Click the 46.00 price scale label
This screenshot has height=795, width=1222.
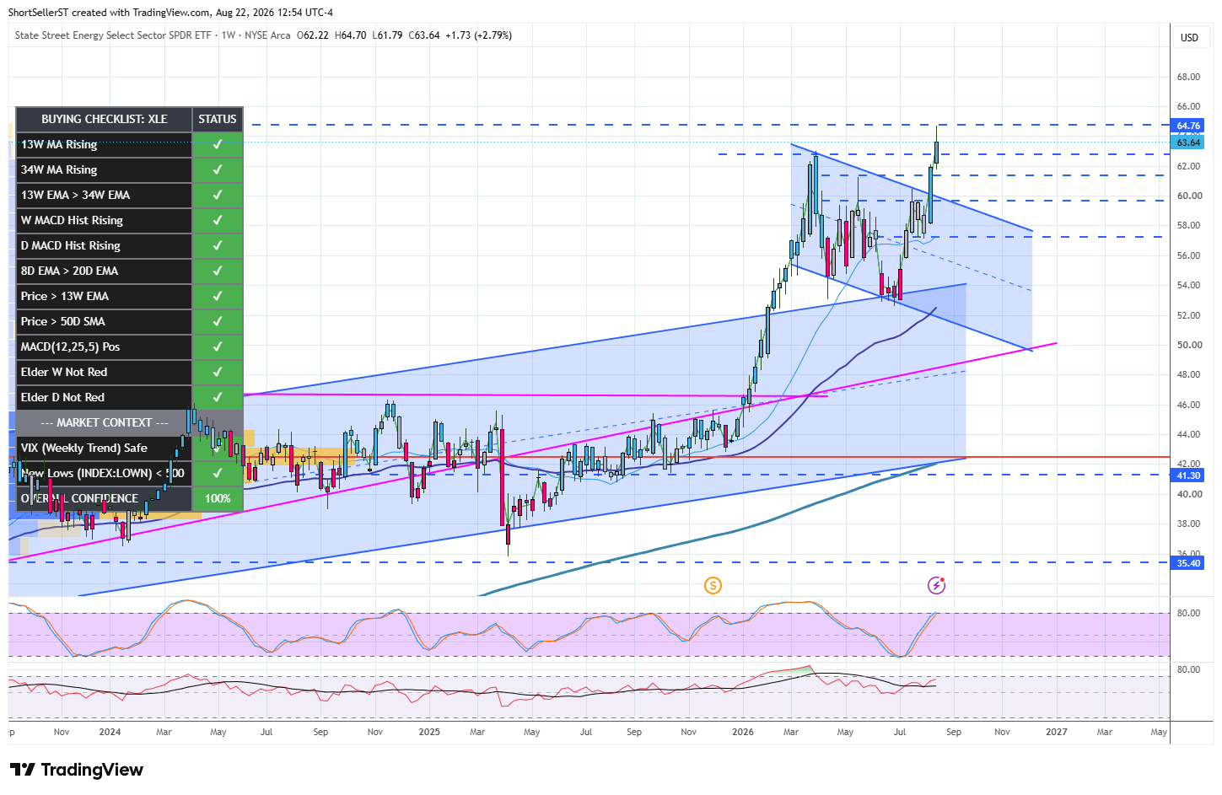click(1188, 405)
